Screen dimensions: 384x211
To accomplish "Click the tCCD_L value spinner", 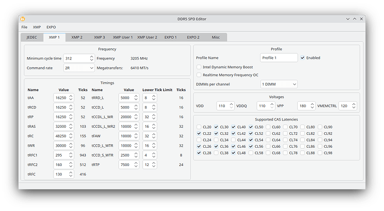I will pos(129,107).
